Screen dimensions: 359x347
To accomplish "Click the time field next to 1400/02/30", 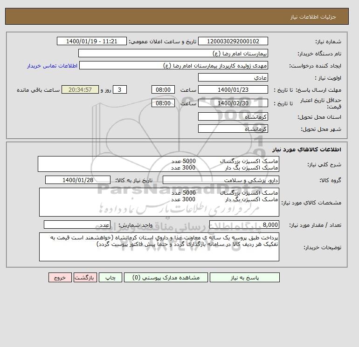I will (163, 103).
